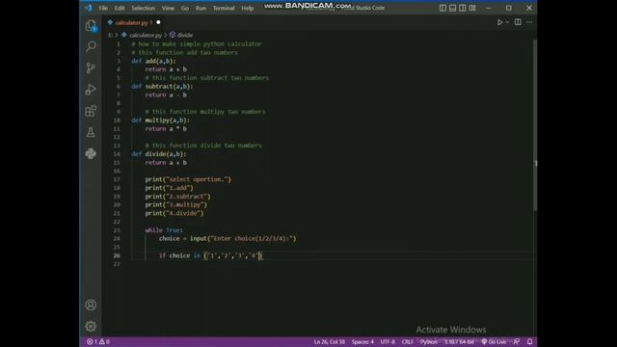Click the print("4.divide") line
This screenshot has height=347, width=617.
pyautogui.click(x=174, y=213)
